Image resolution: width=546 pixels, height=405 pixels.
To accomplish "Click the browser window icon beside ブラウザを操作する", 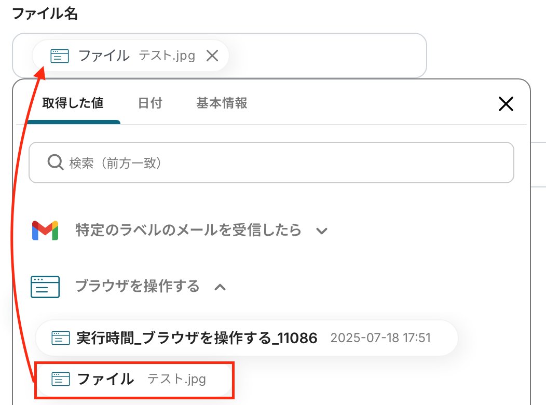I will [45, 287].
